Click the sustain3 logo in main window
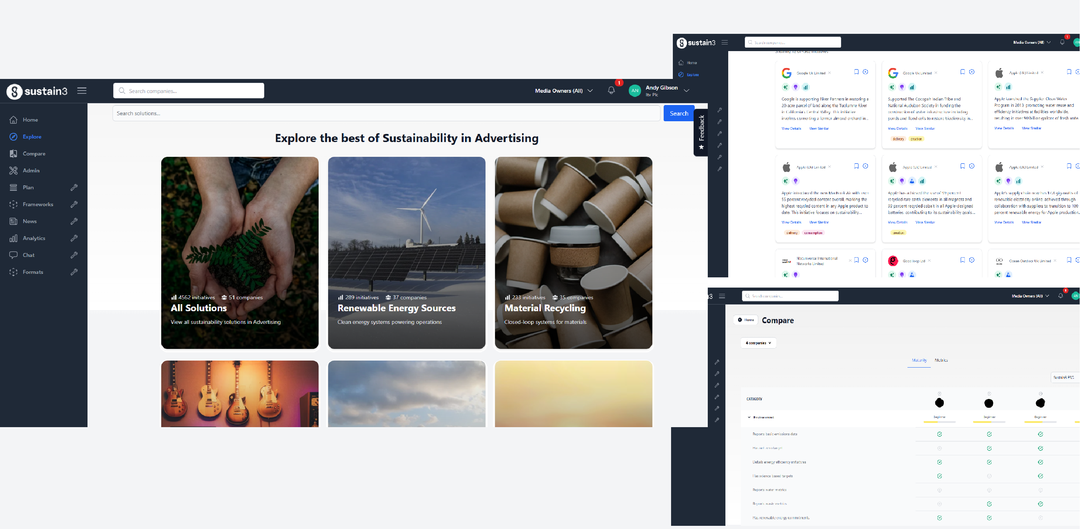Screen dimensions: 1080x529 (x=37, y=91)
